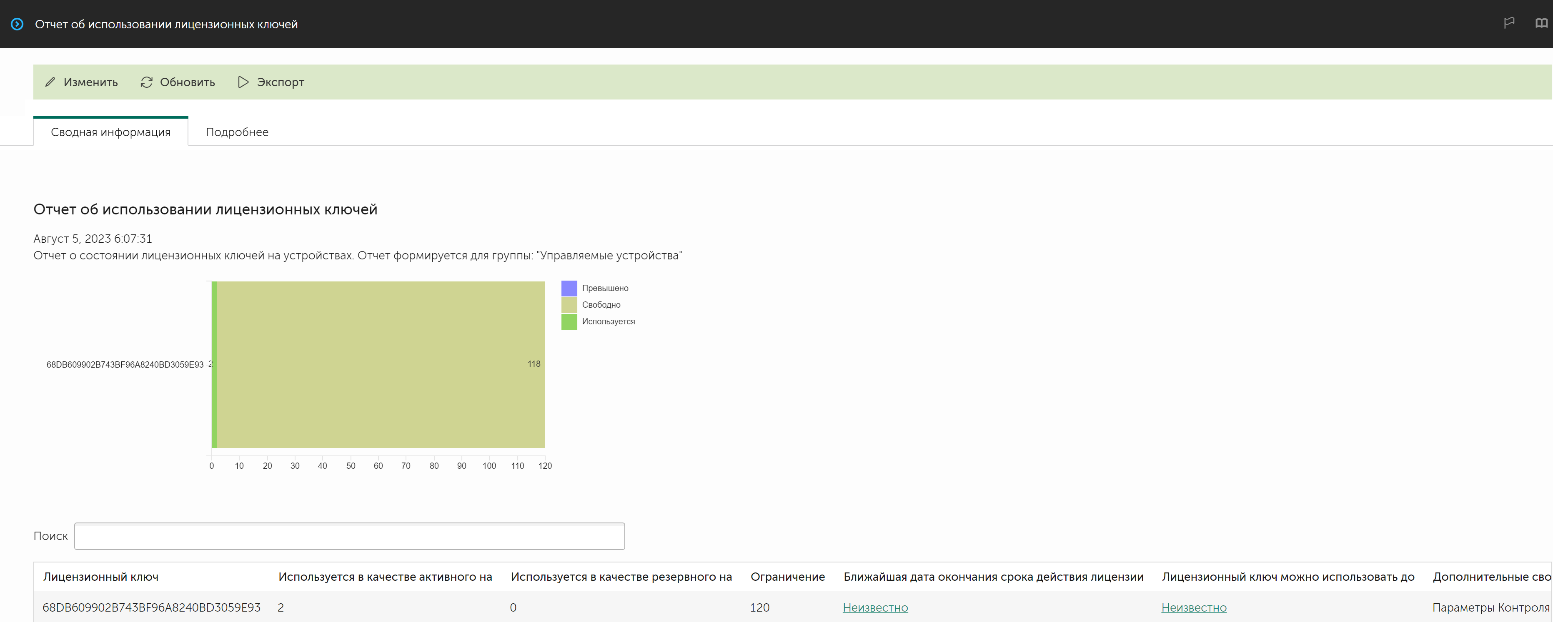Image resolution: width=1553 pixels, height=622 pixels.
Task: Click the Ограничение column header
Action: coord(787,577)
